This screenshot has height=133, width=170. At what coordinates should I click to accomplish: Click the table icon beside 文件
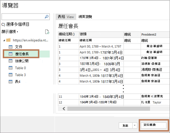click(x=11, y=47)
